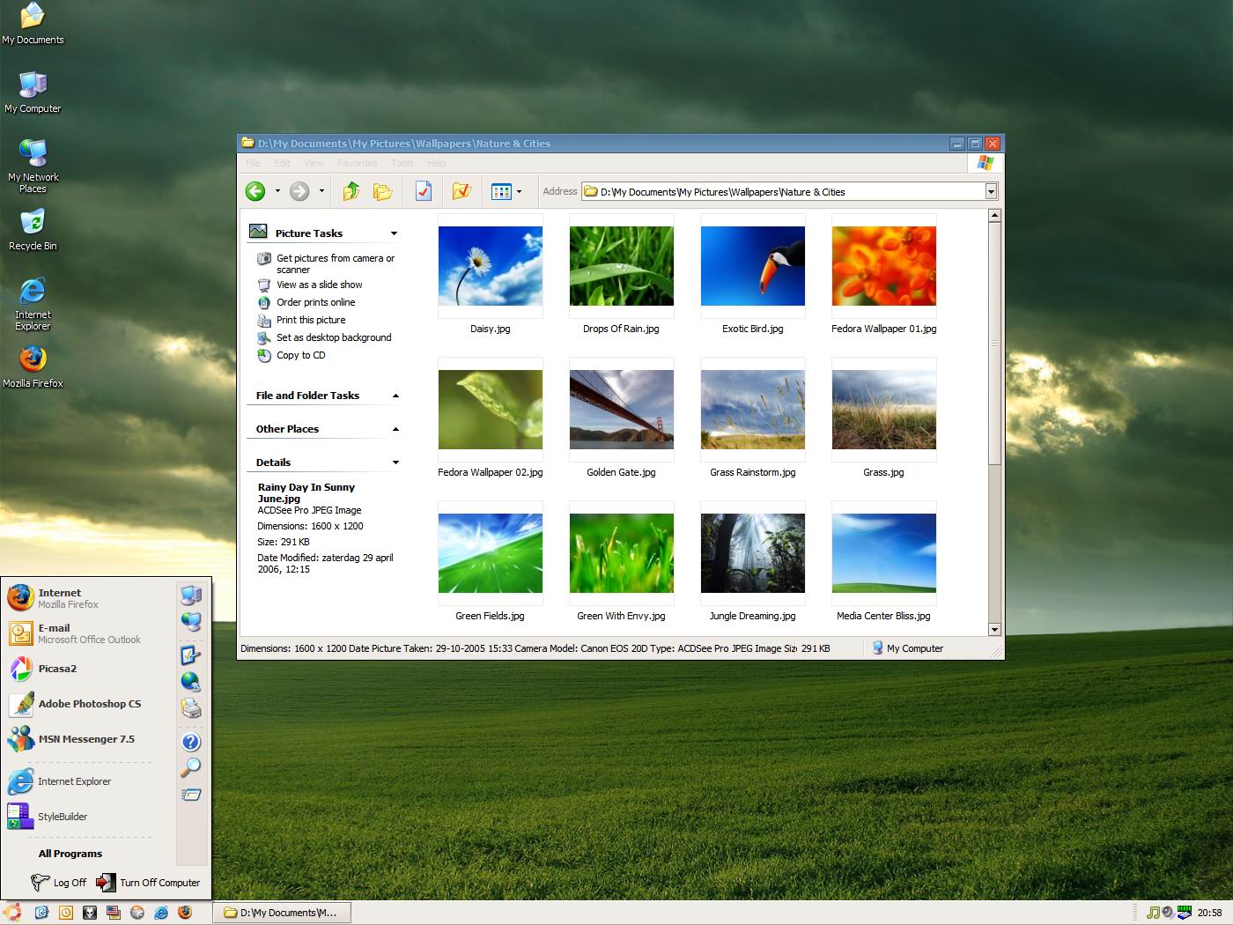Expand the File and Folder Tasks section
Image resolution: width=1233 pixels, height=925 pixels.
pyautogui.click(x=395, y=396)
